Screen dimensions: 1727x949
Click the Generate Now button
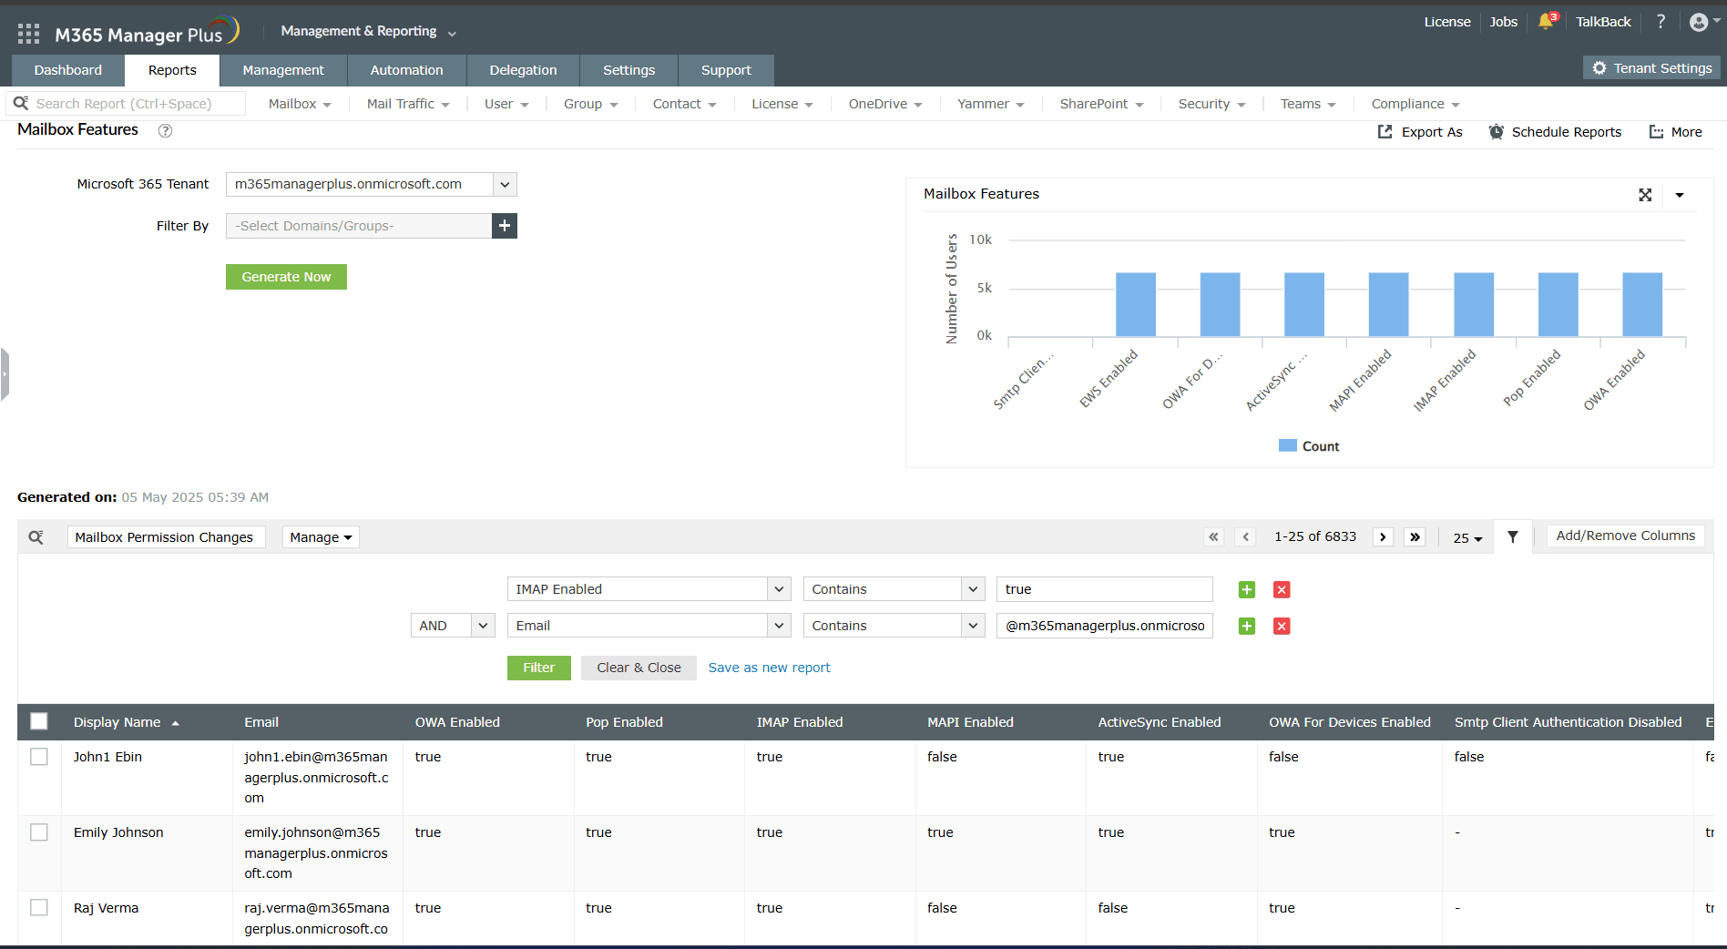click(286, 277)
